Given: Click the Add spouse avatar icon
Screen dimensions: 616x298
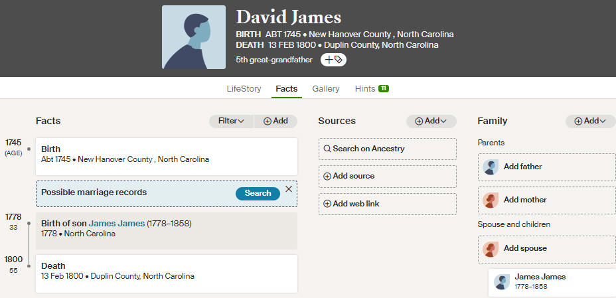Looking at the screenshot, I should (x=491, y=249).
